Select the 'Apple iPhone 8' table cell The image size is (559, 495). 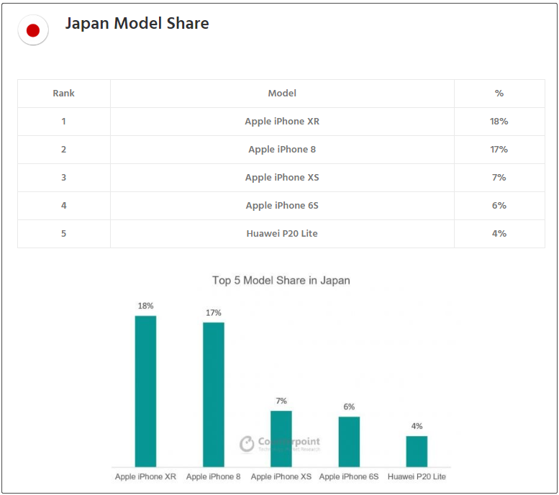click(282, 150)
